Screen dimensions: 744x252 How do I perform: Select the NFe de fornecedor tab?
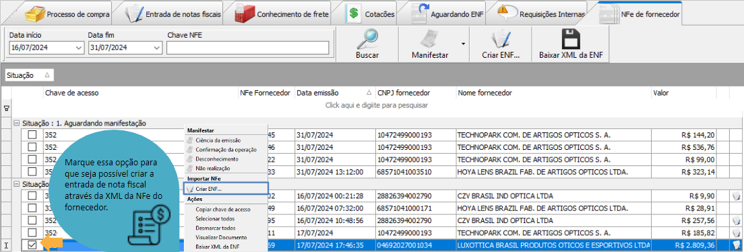(640, 14)
